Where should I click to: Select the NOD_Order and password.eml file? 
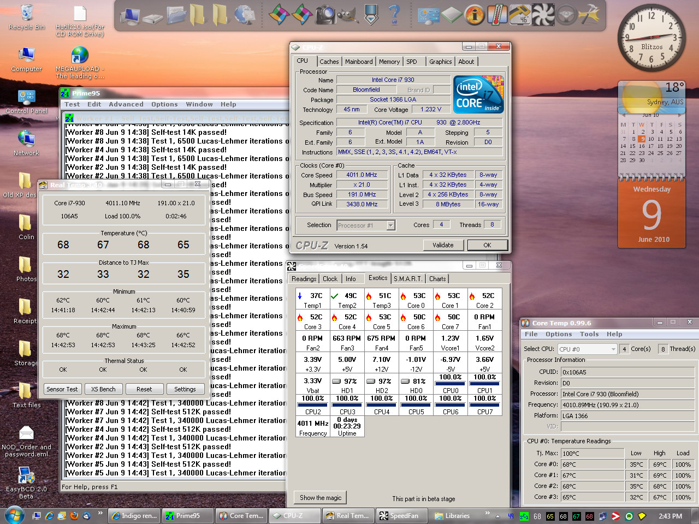[26, 441]
